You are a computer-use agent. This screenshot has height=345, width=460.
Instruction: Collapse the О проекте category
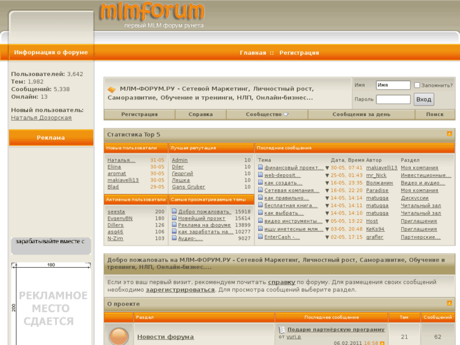tap(449, 303)
